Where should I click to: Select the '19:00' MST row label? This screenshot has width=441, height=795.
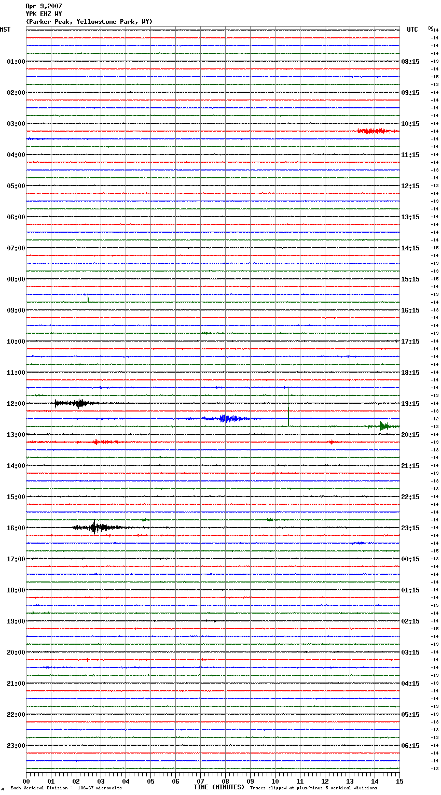click(16, 621)
